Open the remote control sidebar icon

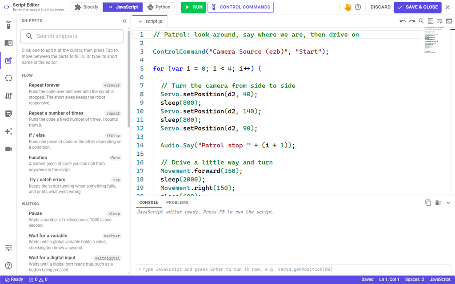pyautogui.click(x=8, y=25)
